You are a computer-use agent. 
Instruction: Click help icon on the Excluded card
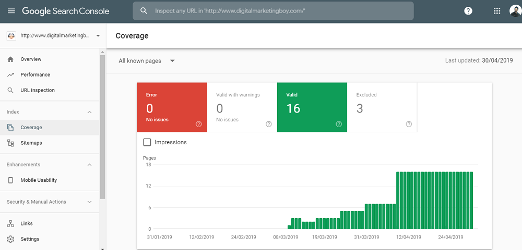(x=409, y=124)
